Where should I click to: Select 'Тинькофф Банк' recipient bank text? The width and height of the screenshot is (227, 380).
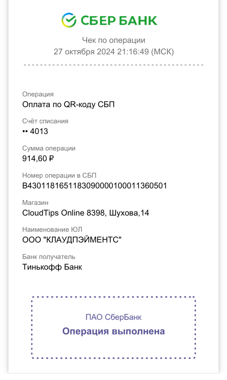coord(52,267)
